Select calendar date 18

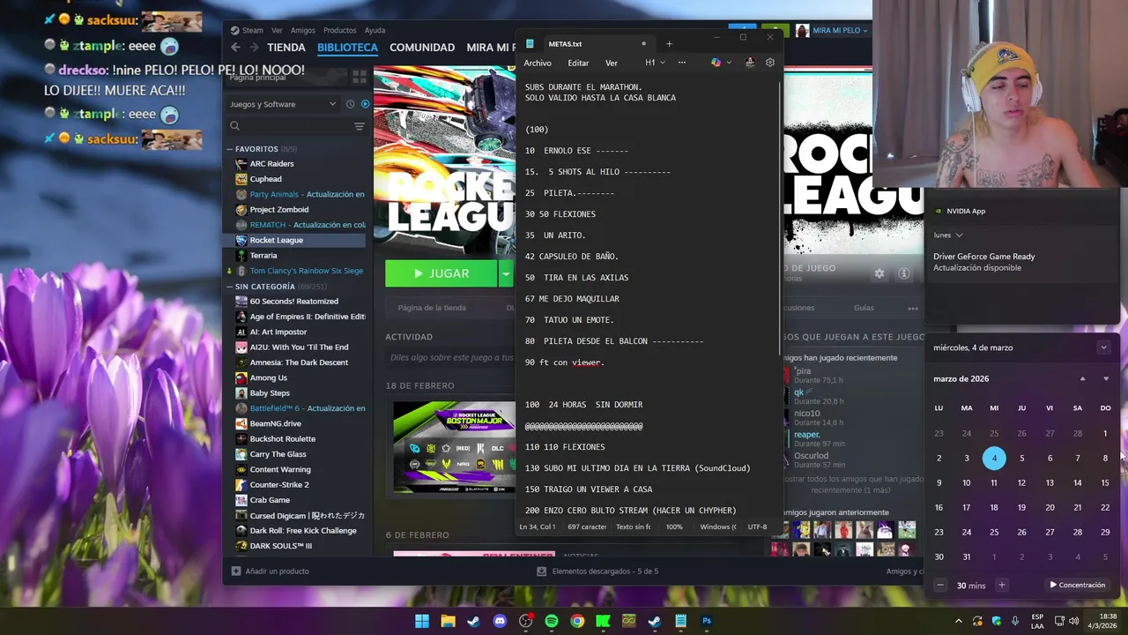994,507
